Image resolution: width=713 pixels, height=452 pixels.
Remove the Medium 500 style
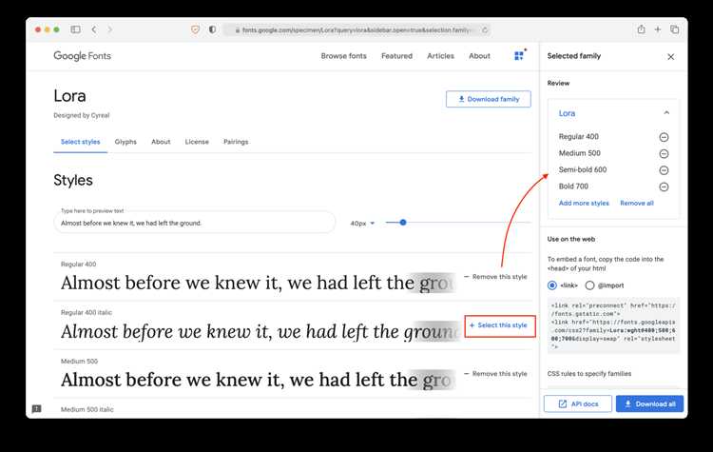click(495, 374)
